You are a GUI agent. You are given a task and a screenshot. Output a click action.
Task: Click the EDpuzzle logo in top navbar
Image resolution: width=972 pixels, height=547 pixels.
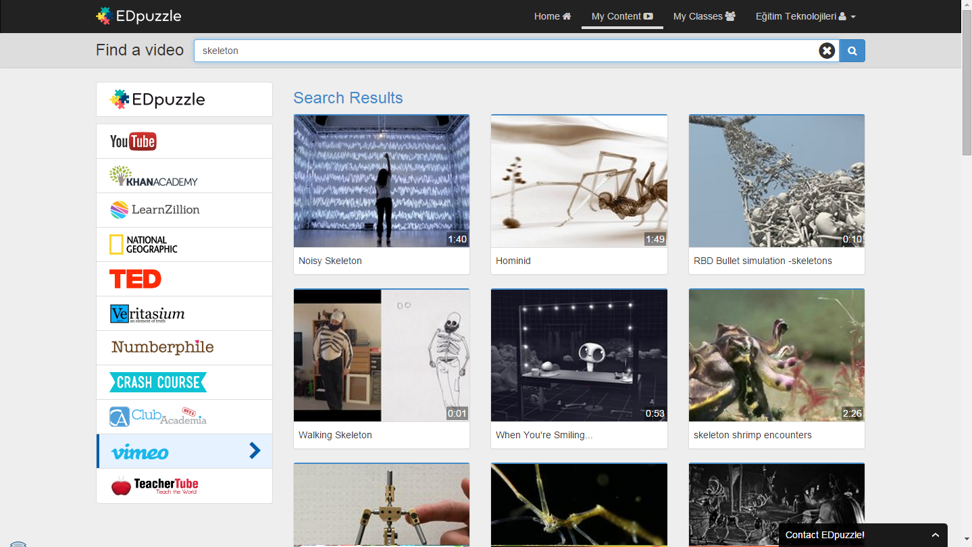point(138,16)
